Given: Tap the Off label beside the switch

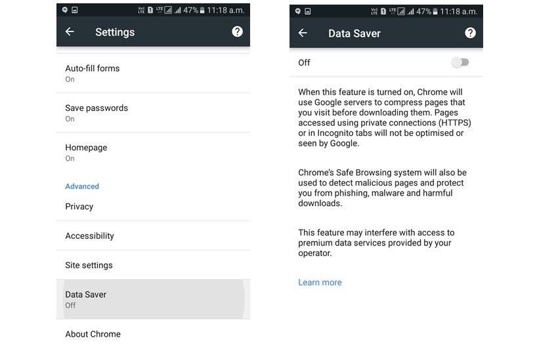Looking at the screenshot, I should pos(304,62).
